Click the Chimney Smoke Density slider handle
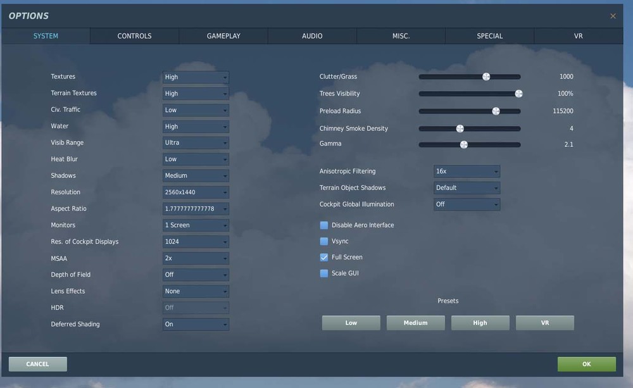The height and width of the screenshot is (388, 633). pyautogui.click(x=460, y=128)
